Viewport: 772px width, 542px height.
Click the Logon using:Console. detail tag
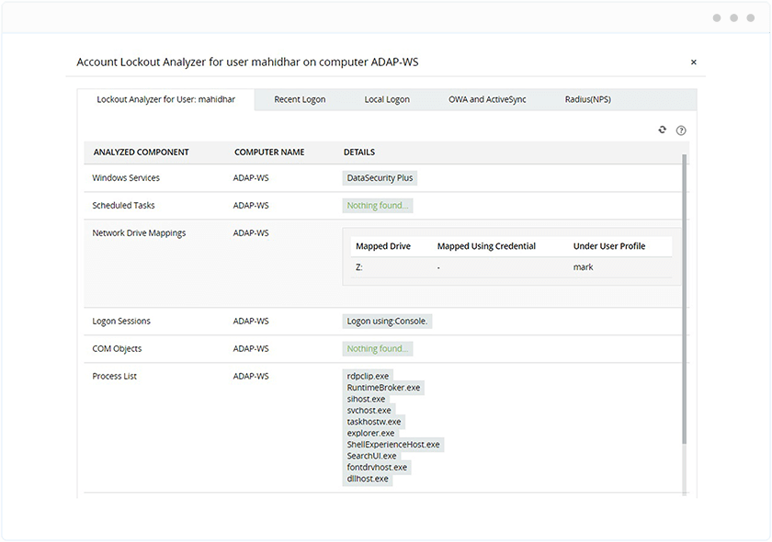tap(387, 321)
